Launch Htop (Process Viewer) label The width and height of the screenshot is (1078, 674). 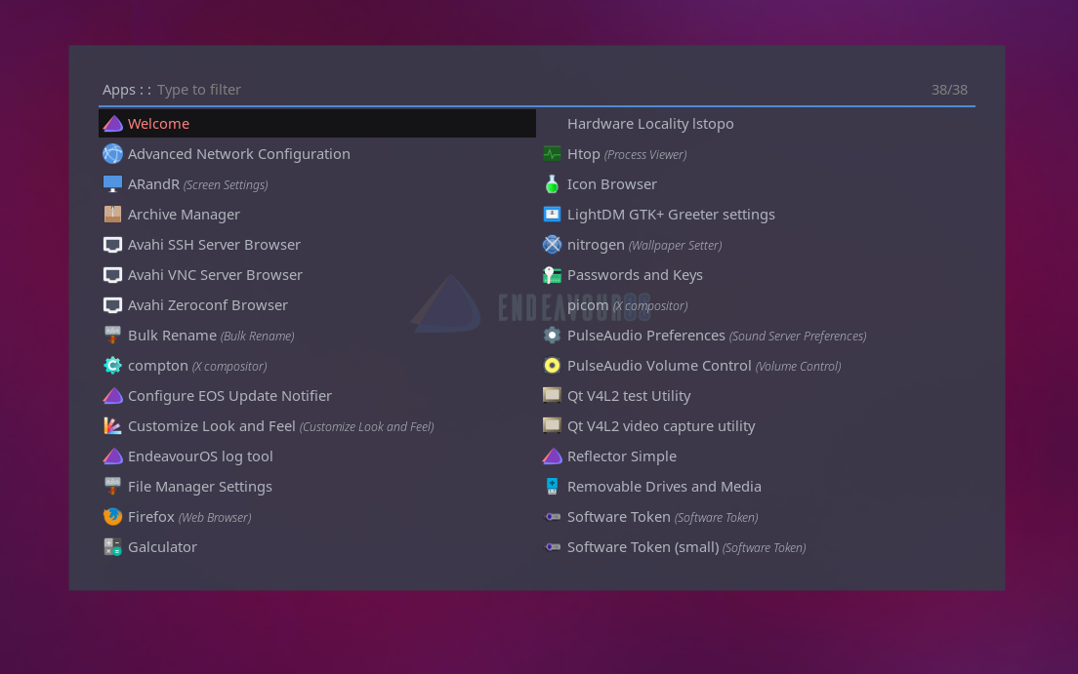(627, 154)
